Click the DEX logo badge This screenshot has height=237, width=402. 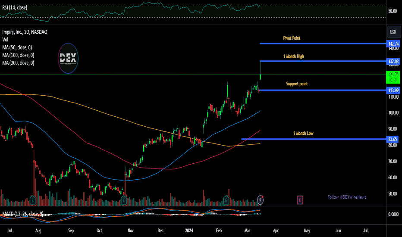click(x=68, y=59)
